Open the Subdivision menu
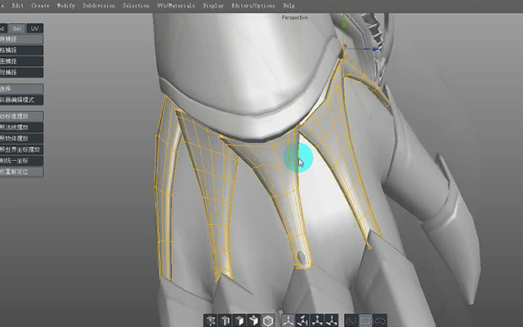 99,6
